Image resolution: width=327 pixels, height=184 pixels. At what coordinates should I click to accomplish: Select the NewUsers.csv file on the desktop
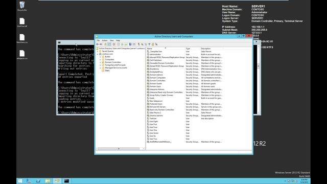click(22, 39)
